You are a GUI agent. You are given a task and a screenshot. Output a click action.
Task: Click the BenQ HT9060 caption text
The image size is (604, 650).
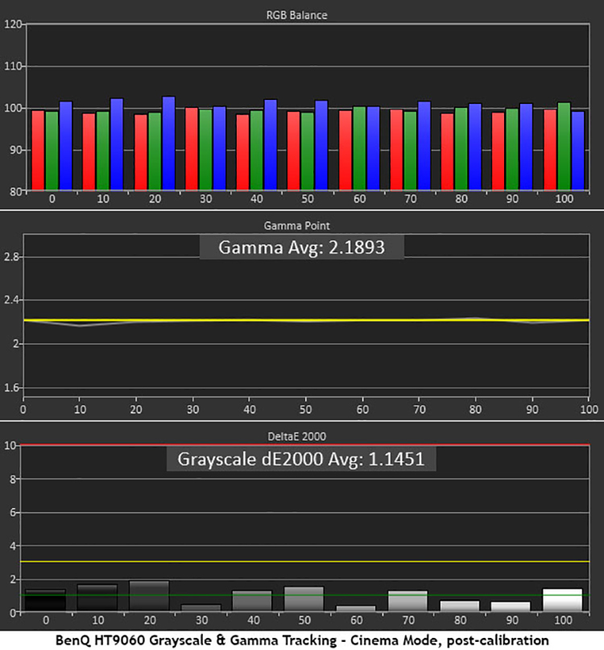(302, 640)
